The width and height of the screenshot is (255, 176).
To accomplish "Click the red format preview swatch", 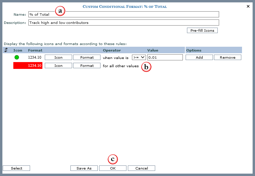I will click(x=28, y=65).
